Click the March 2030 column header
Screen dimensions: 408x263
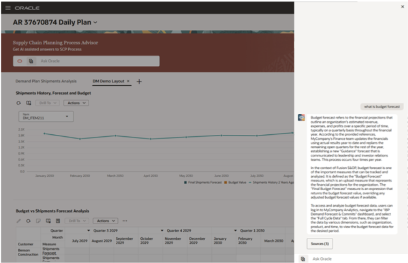274,241
